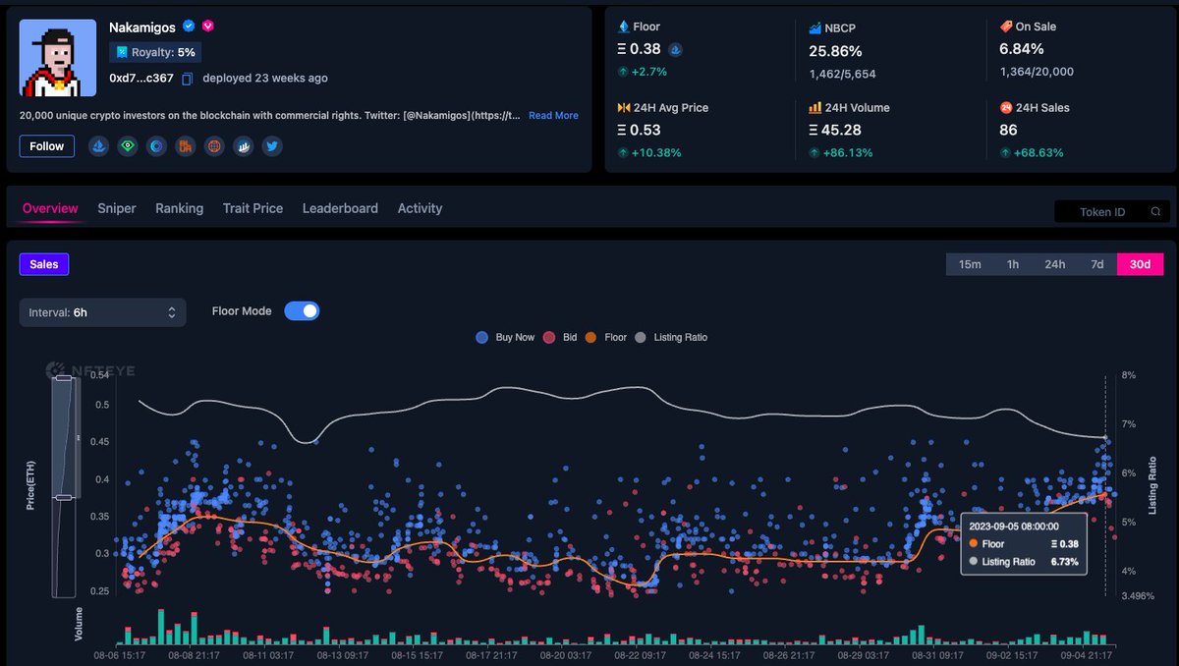Click the On Sale count 1,364/20,000
The width and height of the screenshot is (1179, 666).
coord(1037,72)
